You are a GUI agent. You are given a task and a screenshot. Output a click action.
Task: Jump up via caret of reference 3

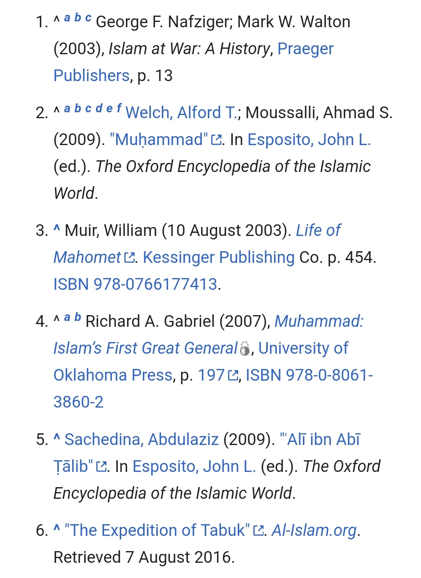pyautogui.click(x=57, y=228)
